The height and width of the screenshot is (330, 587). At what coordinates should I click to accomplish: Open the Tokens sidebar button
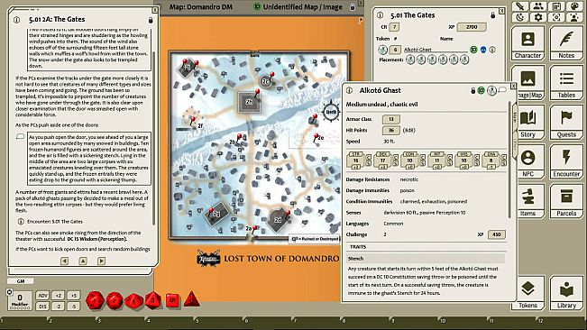coord(527,293)
